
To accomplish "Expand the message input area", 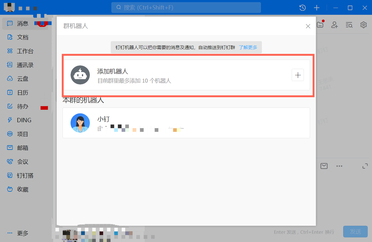I will [365, 166].
